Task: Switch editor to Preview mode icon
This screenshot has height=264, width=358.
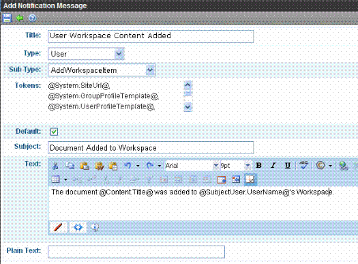Action: click(95, 227)
